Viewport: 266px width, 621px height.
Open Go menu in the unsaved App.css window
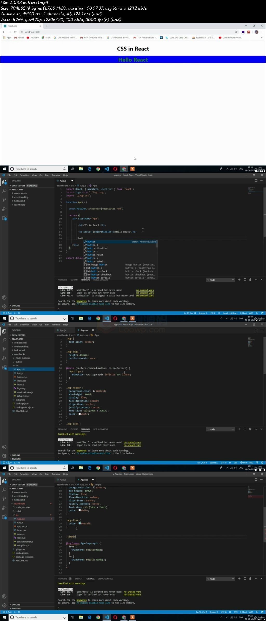pos(41,474)
